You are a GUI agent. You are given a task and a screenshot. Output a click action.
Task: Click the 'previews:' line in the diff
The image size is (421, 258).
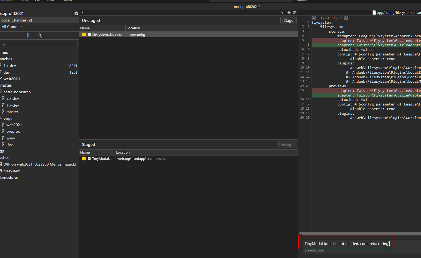338,86
